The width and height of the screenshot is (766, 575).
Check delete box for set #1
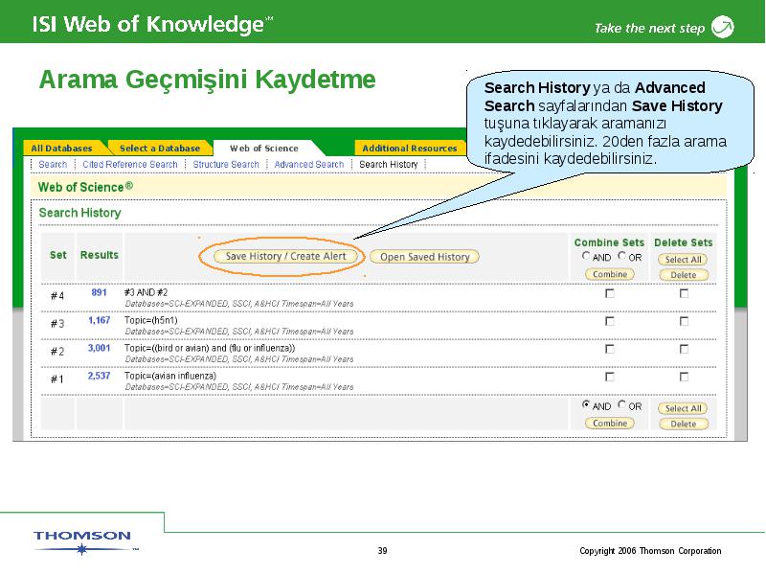point(684,377)
